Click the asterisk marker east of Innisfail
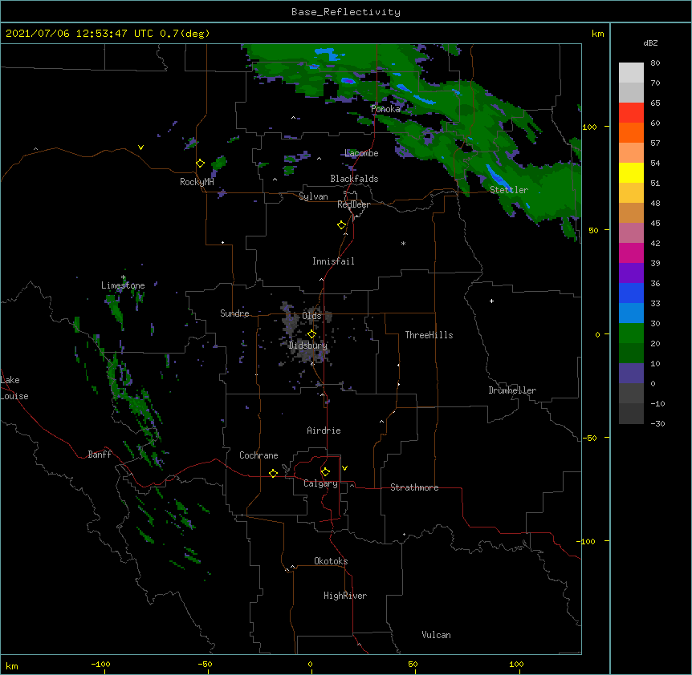The height and width of the screenshot is (675, 692). click(403, 244)
